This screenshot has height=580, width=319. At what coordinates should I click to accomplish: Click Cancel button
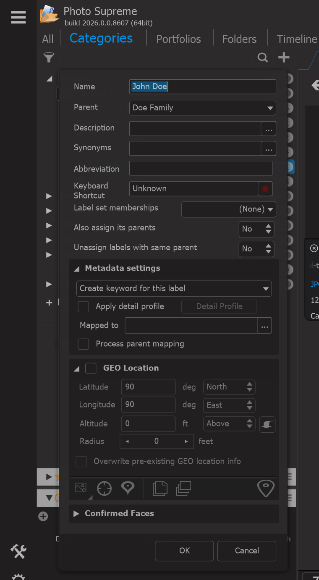pos(247,551)
